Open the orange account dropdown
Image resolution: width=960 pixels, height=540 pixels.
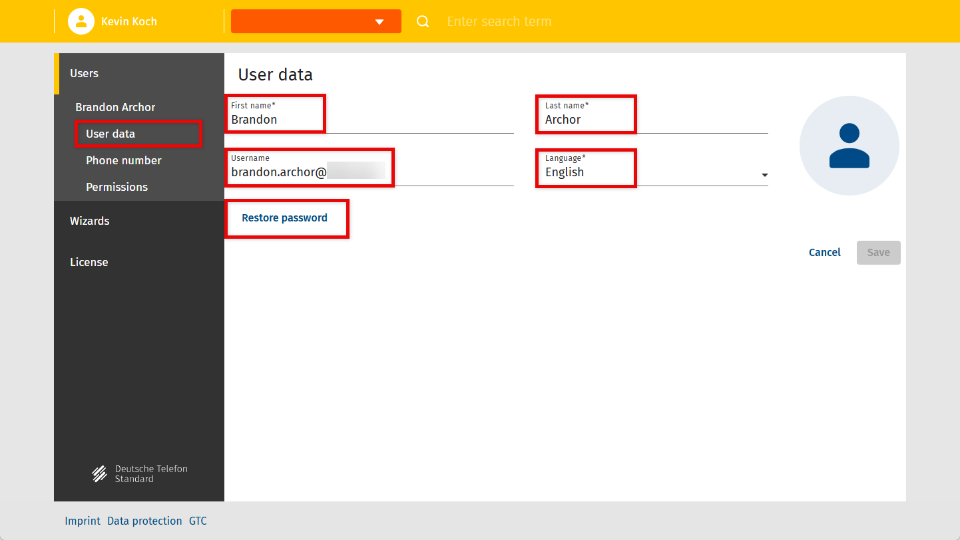[x=316, y=21]
